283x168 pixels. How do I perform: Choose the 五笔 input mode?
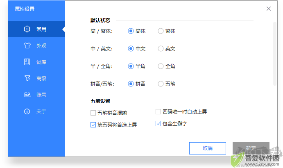[161, 84]
